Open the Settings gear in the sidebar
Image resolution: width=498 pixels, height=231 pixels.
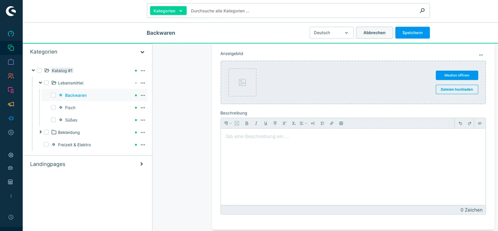[x=11, y=132]
